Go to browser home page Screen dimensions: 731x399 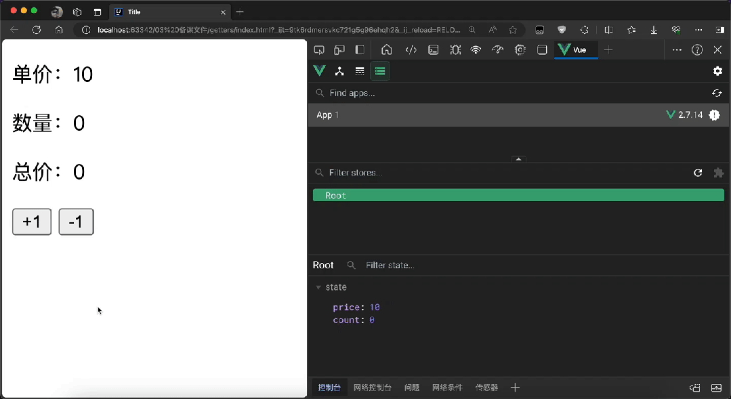59,30
